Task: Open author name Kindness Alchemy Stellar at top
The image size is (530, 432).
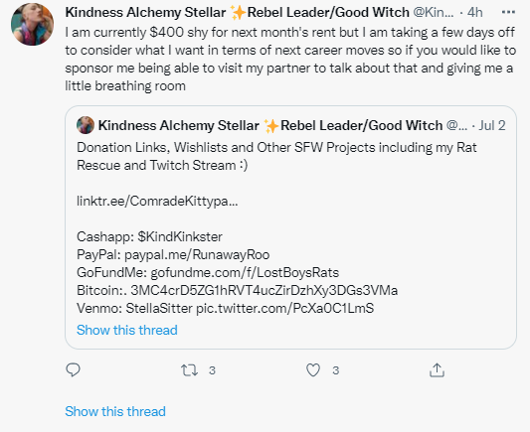Action: 145,13
